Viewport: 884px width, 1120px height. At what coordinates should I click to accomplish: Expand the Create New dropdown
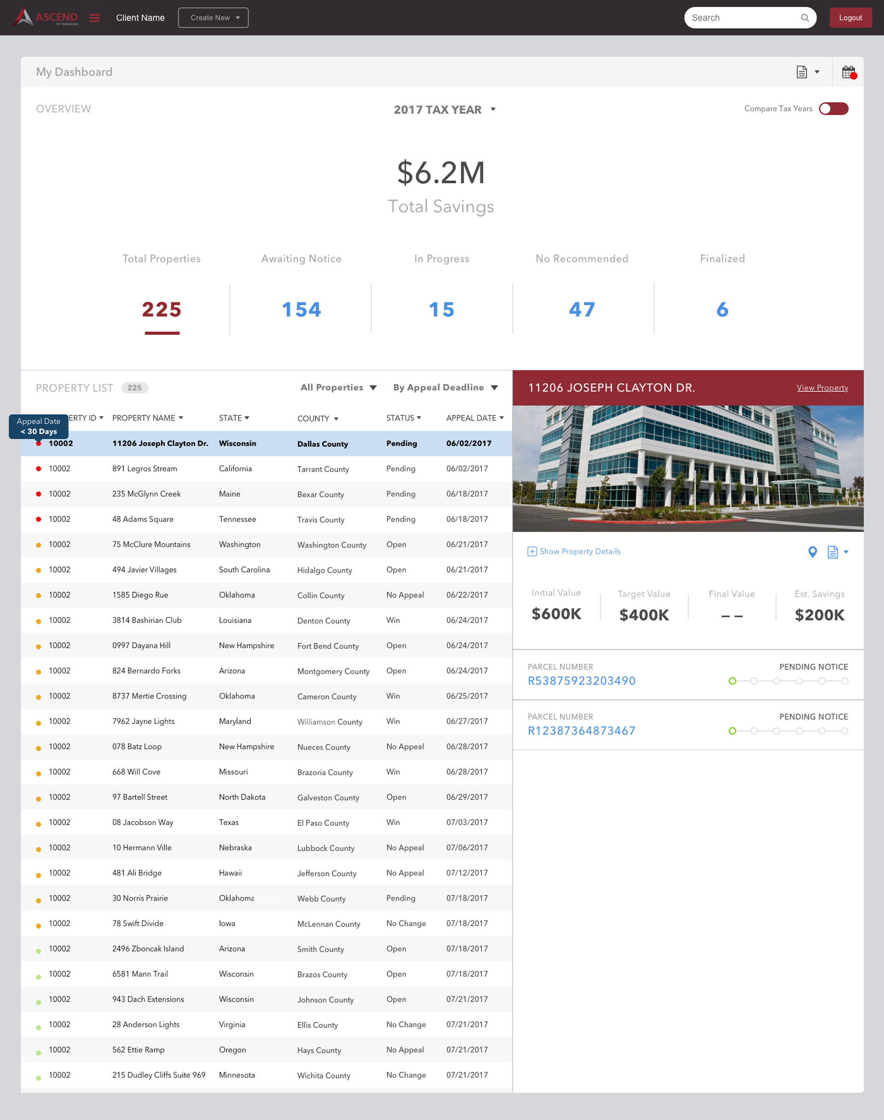click(x=213, y=17)
